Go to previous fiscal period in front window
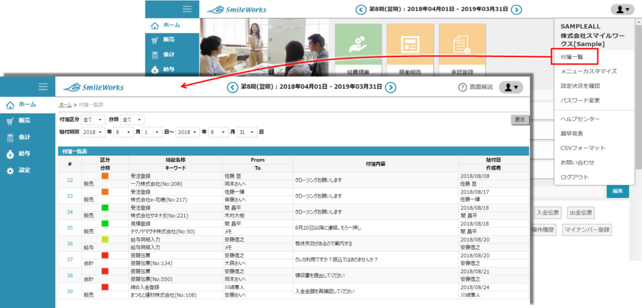The height and width of the screenshot is (308, 642). (232, 87)
